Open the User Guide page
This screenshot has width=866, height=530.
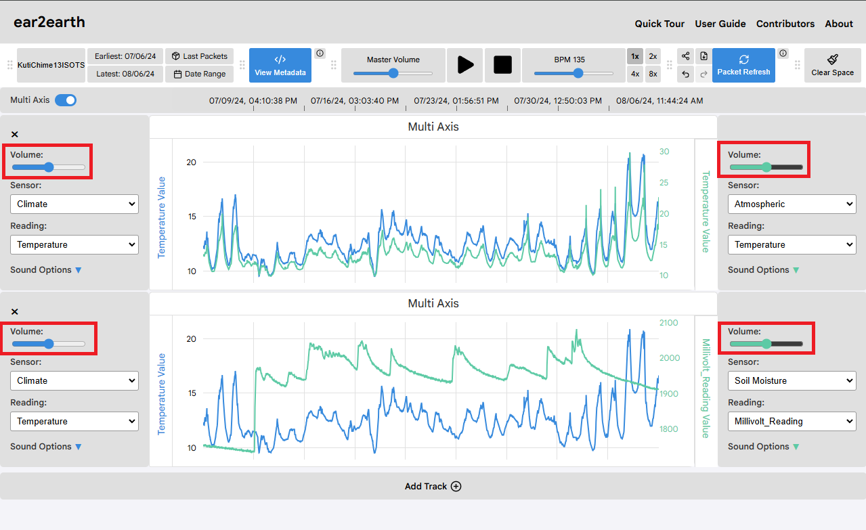[x=720, y=24]
